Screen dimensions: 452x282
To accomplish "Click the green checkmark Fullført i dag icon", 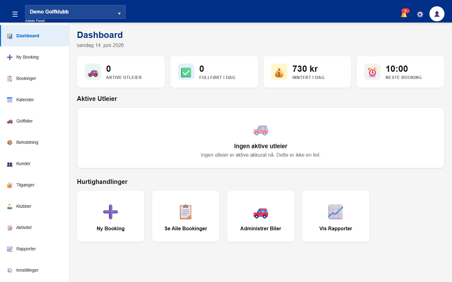I will tap(186, 72).
